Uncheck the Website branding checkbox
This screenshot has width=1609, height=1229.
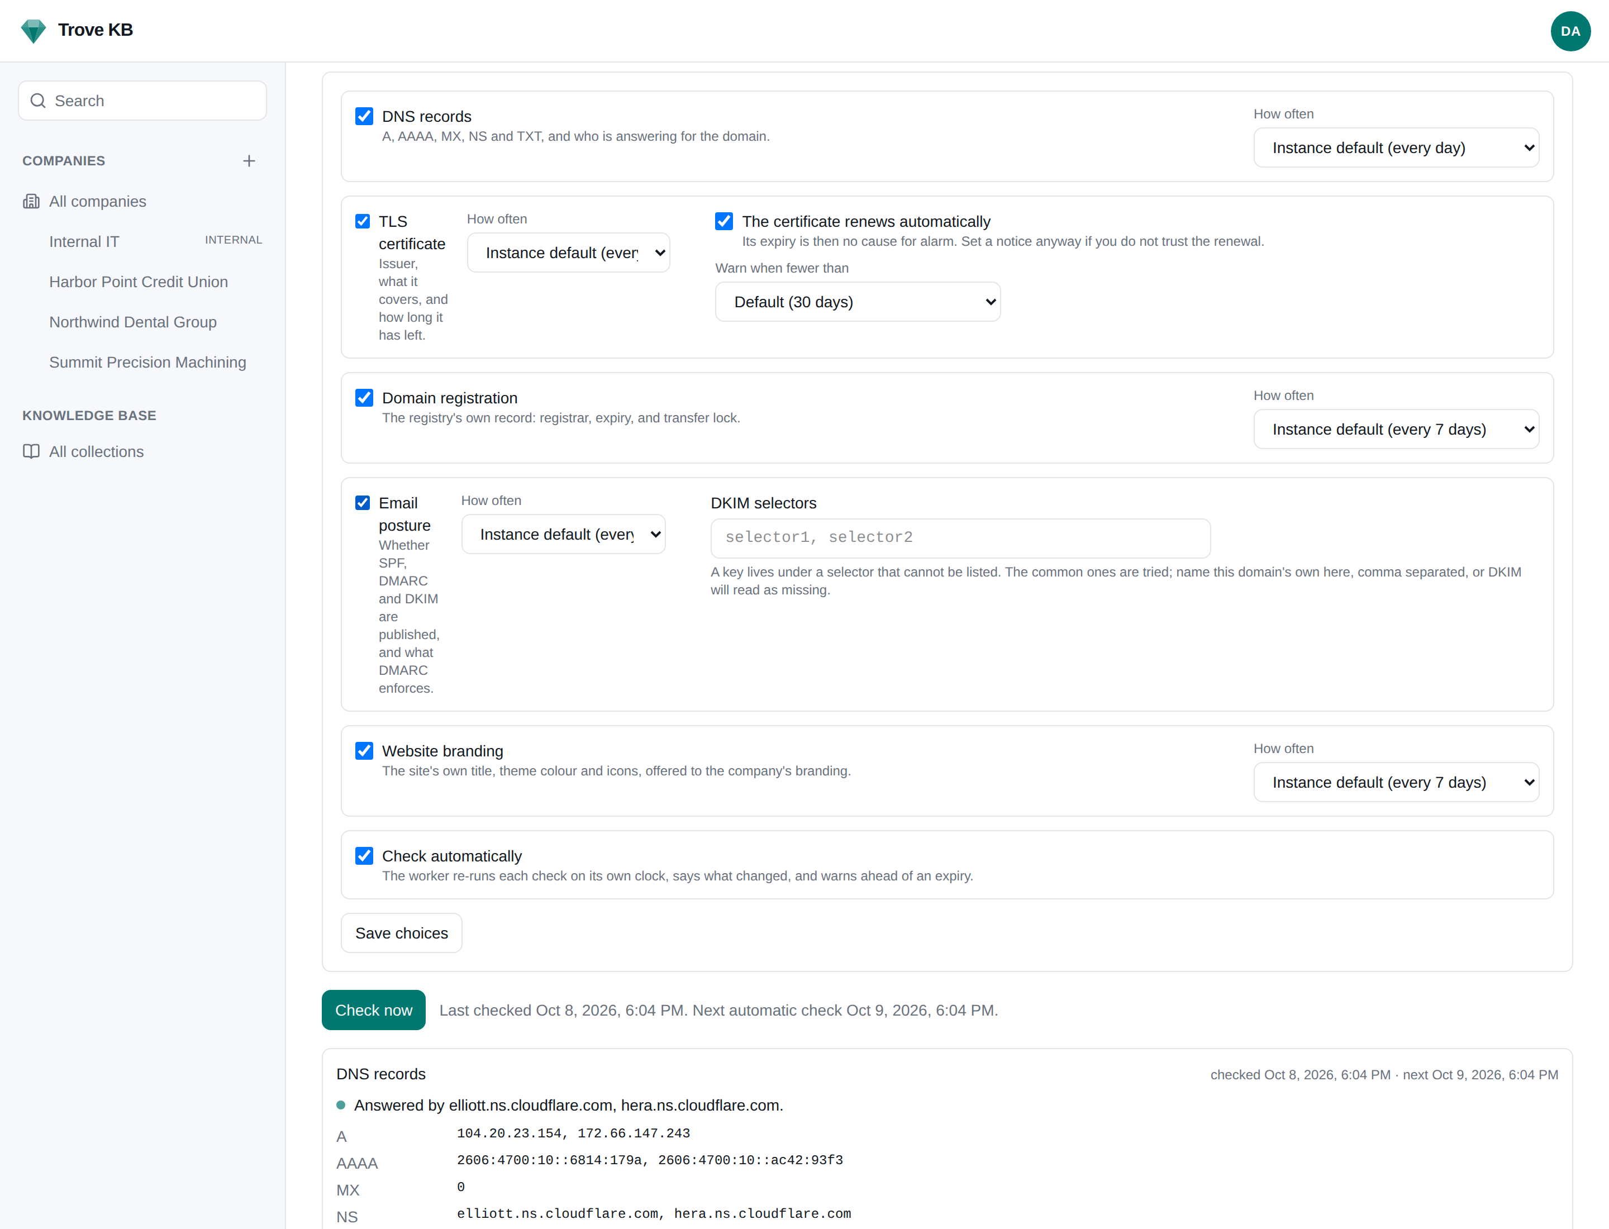[x=364, y=751]
